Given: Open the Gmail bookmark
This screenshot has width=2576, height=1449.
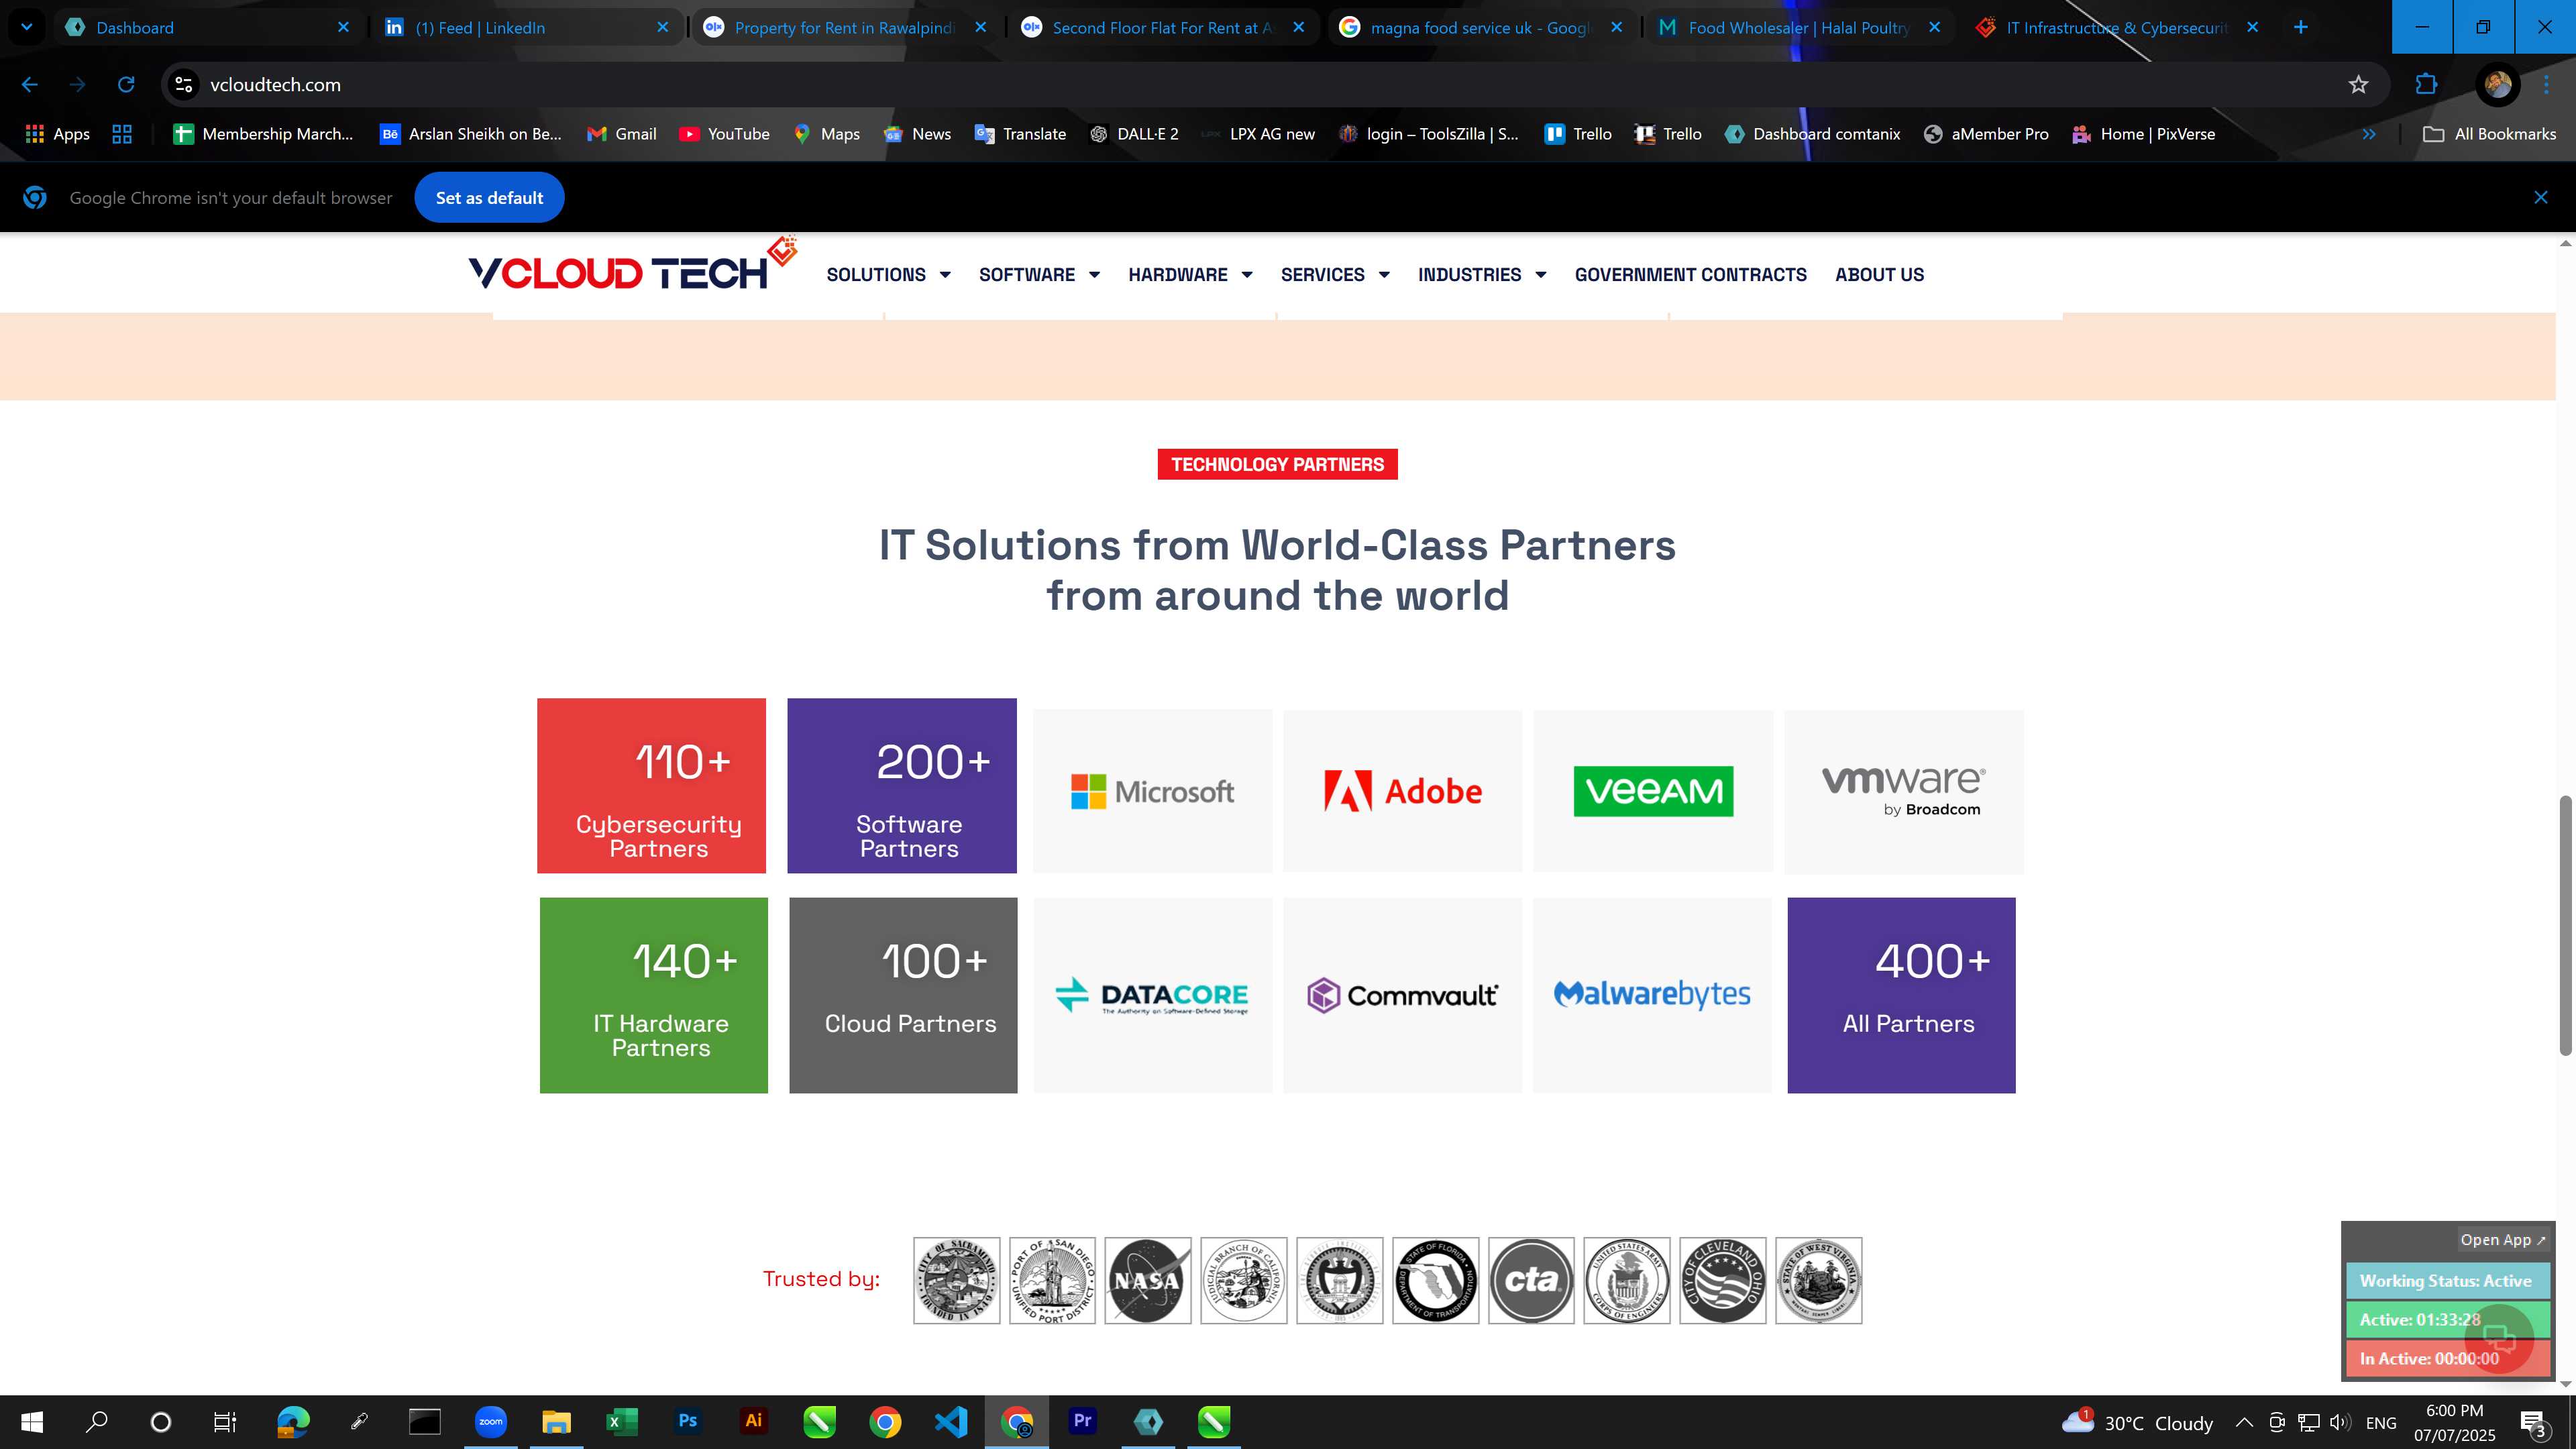Looking at the screenshot, I should [x=622, y=134].
